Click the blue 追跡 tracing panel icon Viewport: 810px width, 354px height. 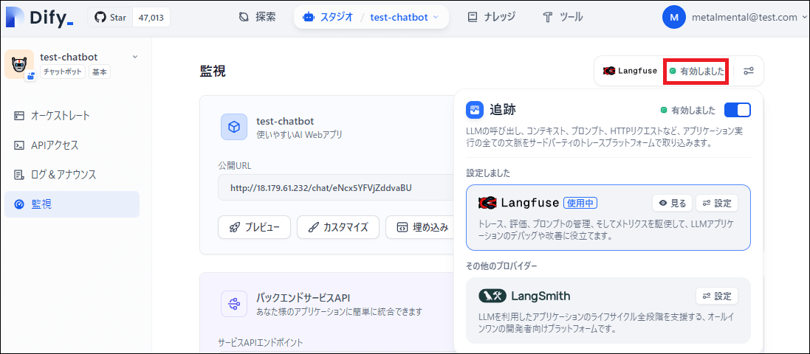tap(475, 111)
